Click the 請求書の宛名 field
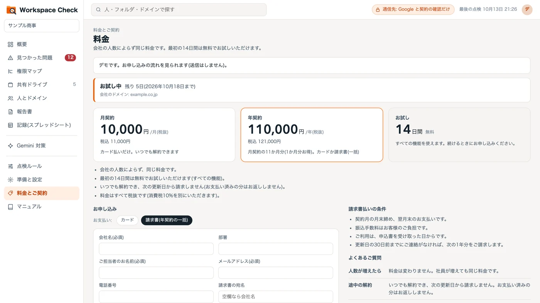 pos(276,296)
